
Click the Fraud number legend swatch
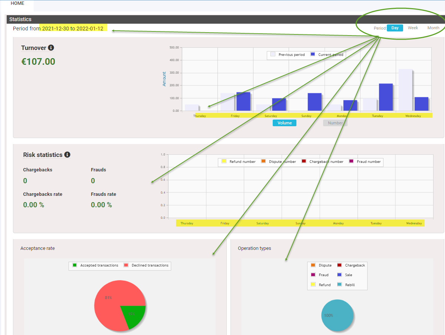click(351, 161)
